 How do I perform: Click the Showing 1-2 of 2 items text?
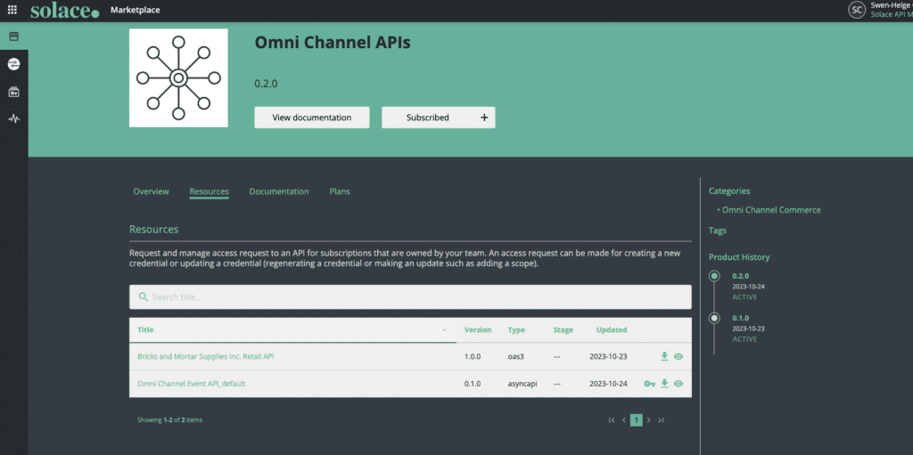pos(170,419)
